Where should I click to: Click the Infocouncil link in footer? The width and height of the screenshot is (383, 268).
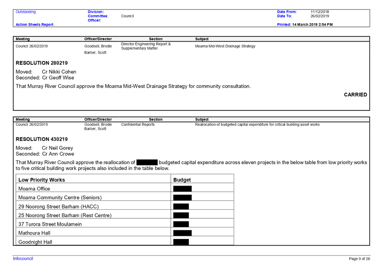[x=23, y=259]
